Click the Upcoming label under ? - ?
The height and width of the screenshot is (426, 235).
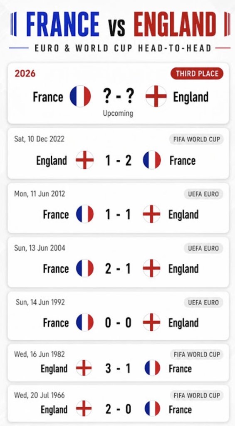pos(118,113)
